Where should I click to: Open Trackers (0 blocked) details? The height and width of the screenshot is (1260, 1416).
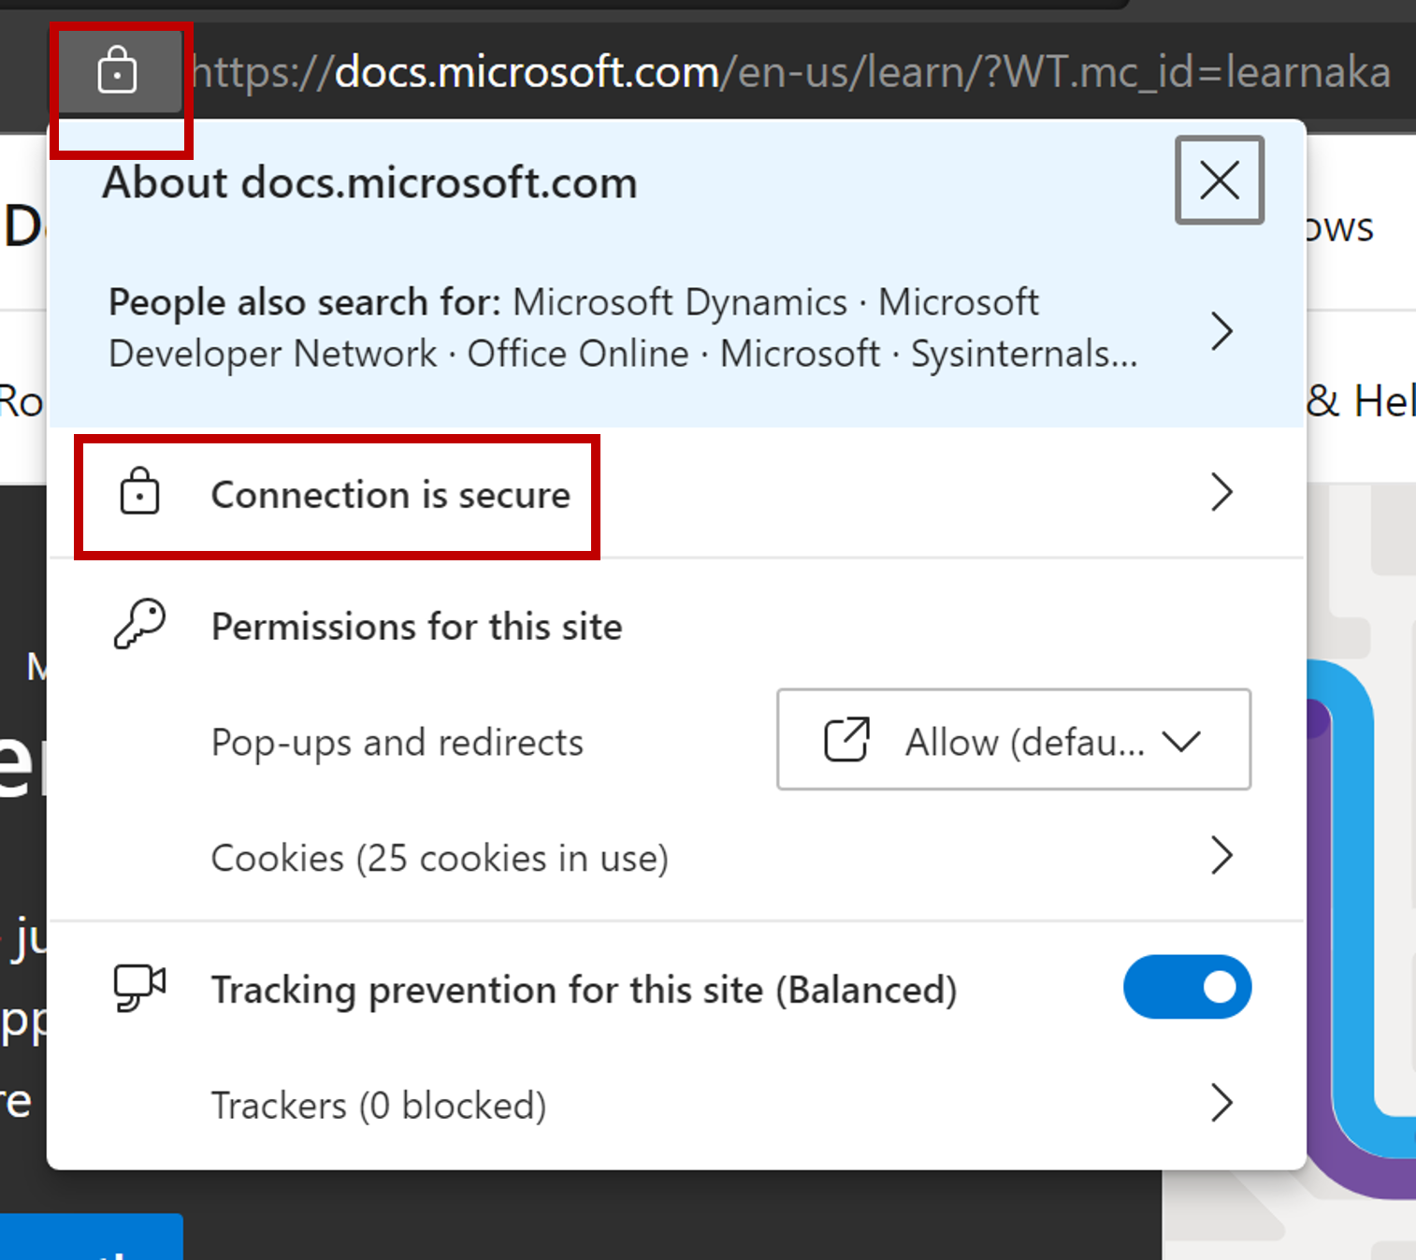click(x=677, y=1105)
